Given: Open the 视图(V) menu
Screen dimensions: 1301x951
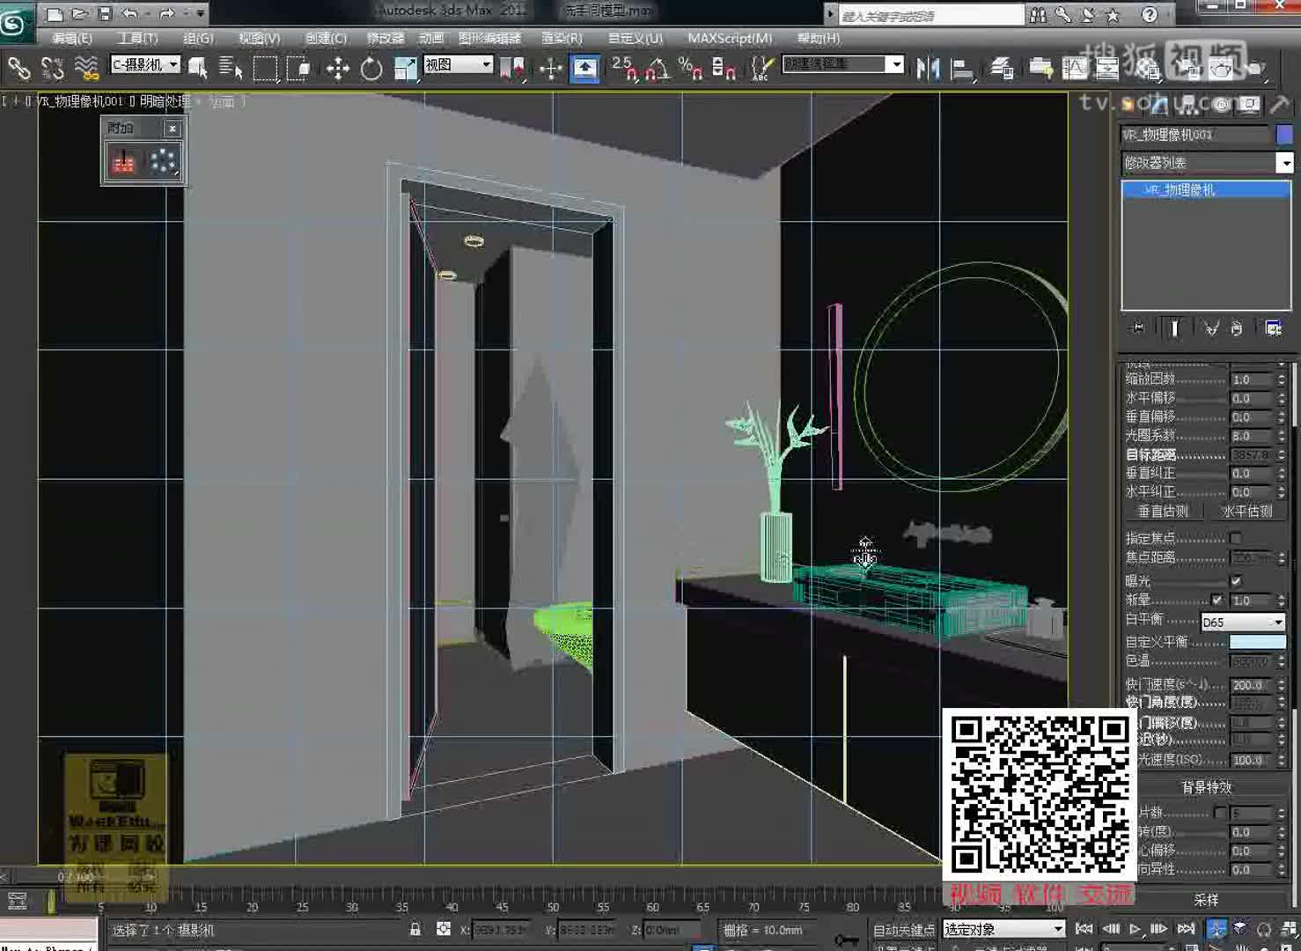Looking at the screenshot, I should pyautogui.click(x=259, y=38).
